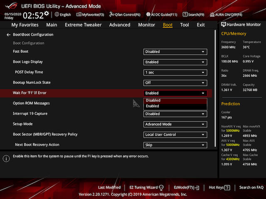Switch to the Main tab
Image resolution: width=266 pixels, height=199 pixels.
(52, 25)
